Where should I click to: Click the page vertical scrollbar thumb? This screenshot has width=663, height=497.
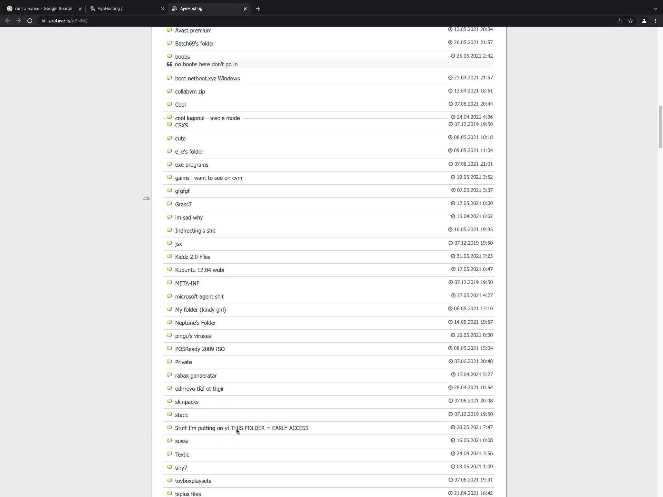click(x=660, y=127)
